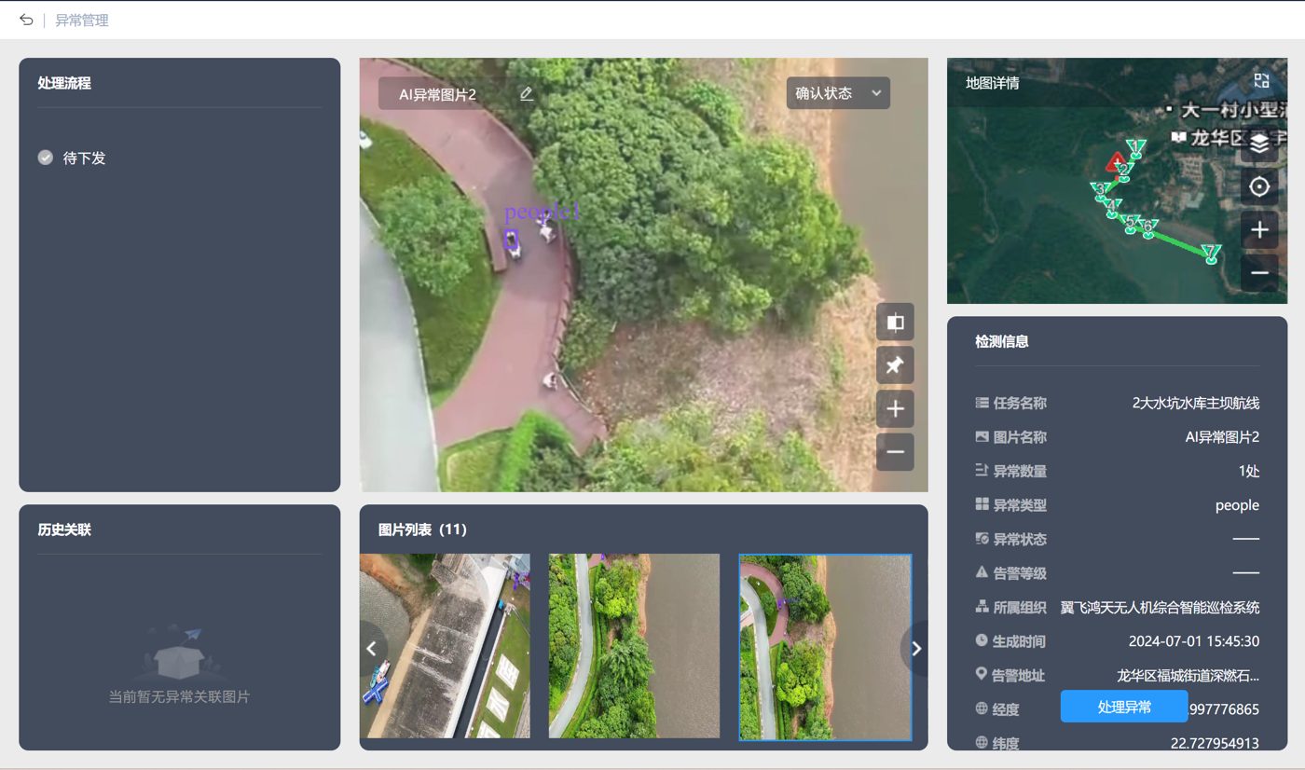
Task: Show next images in the thumbnail list
Action: 915,648
